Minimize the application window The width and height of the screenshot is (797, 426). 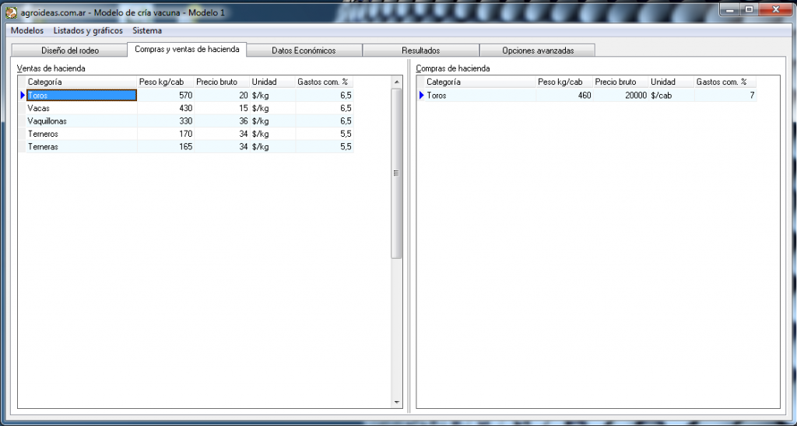click(730, 9)
